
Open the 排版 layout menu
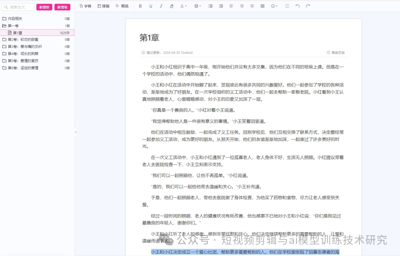coord(104,6)
